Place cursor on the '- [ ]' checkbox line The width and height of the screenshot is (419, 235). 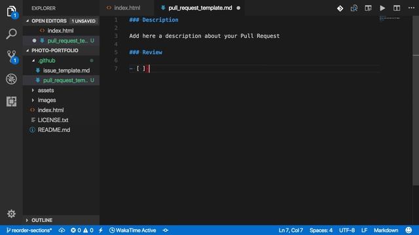(254, 69)
